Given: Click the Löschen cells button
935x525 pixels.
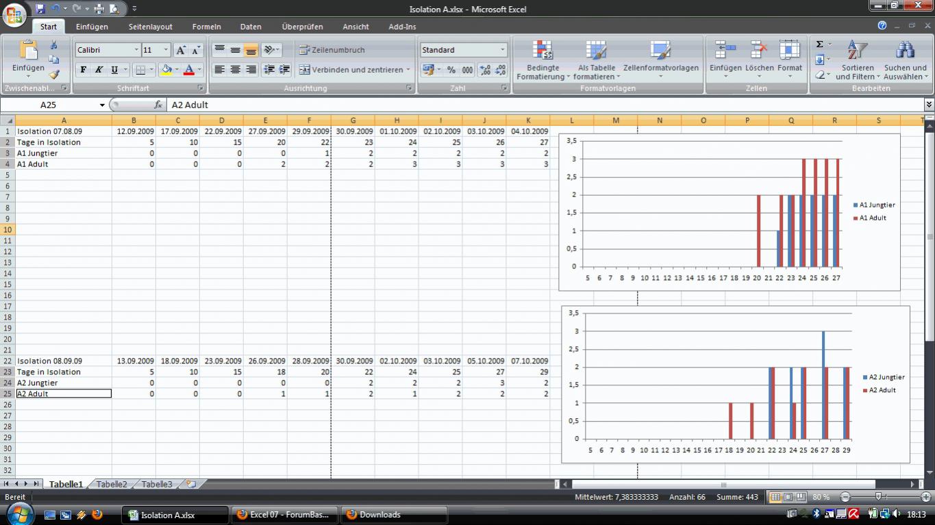Looking at the screenshot, I should click(759, 60).
